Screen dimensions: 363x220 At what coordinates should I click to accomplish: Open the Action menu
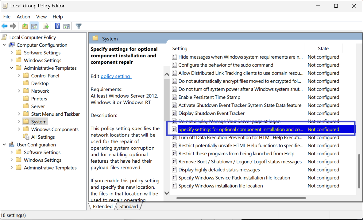(x=23, y=17)
